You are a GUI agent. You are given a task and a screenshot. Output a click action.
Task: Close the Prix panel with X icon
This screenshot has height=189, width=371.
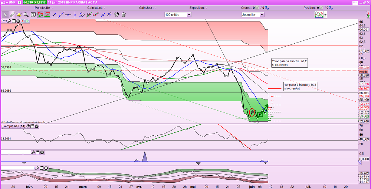pos(18,21)
